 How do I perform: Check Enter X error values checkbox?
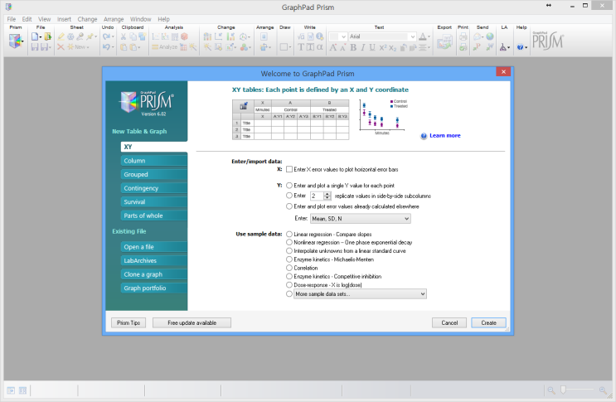[x=289, y=169]
